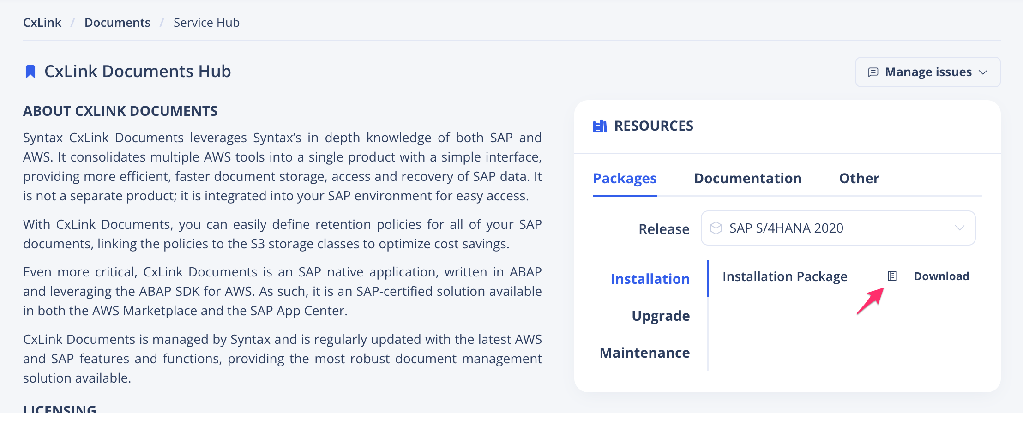Image resolution: width=1023 pixels, height=432 pixels.
Task: Navigate to Documents via the breadcrumb
Action: pos(117,22)
